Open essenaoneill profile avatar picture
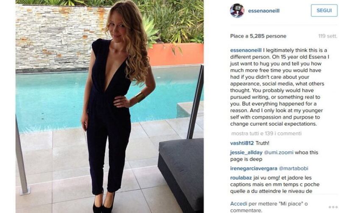The image size is (339, 213). (237, 11)
